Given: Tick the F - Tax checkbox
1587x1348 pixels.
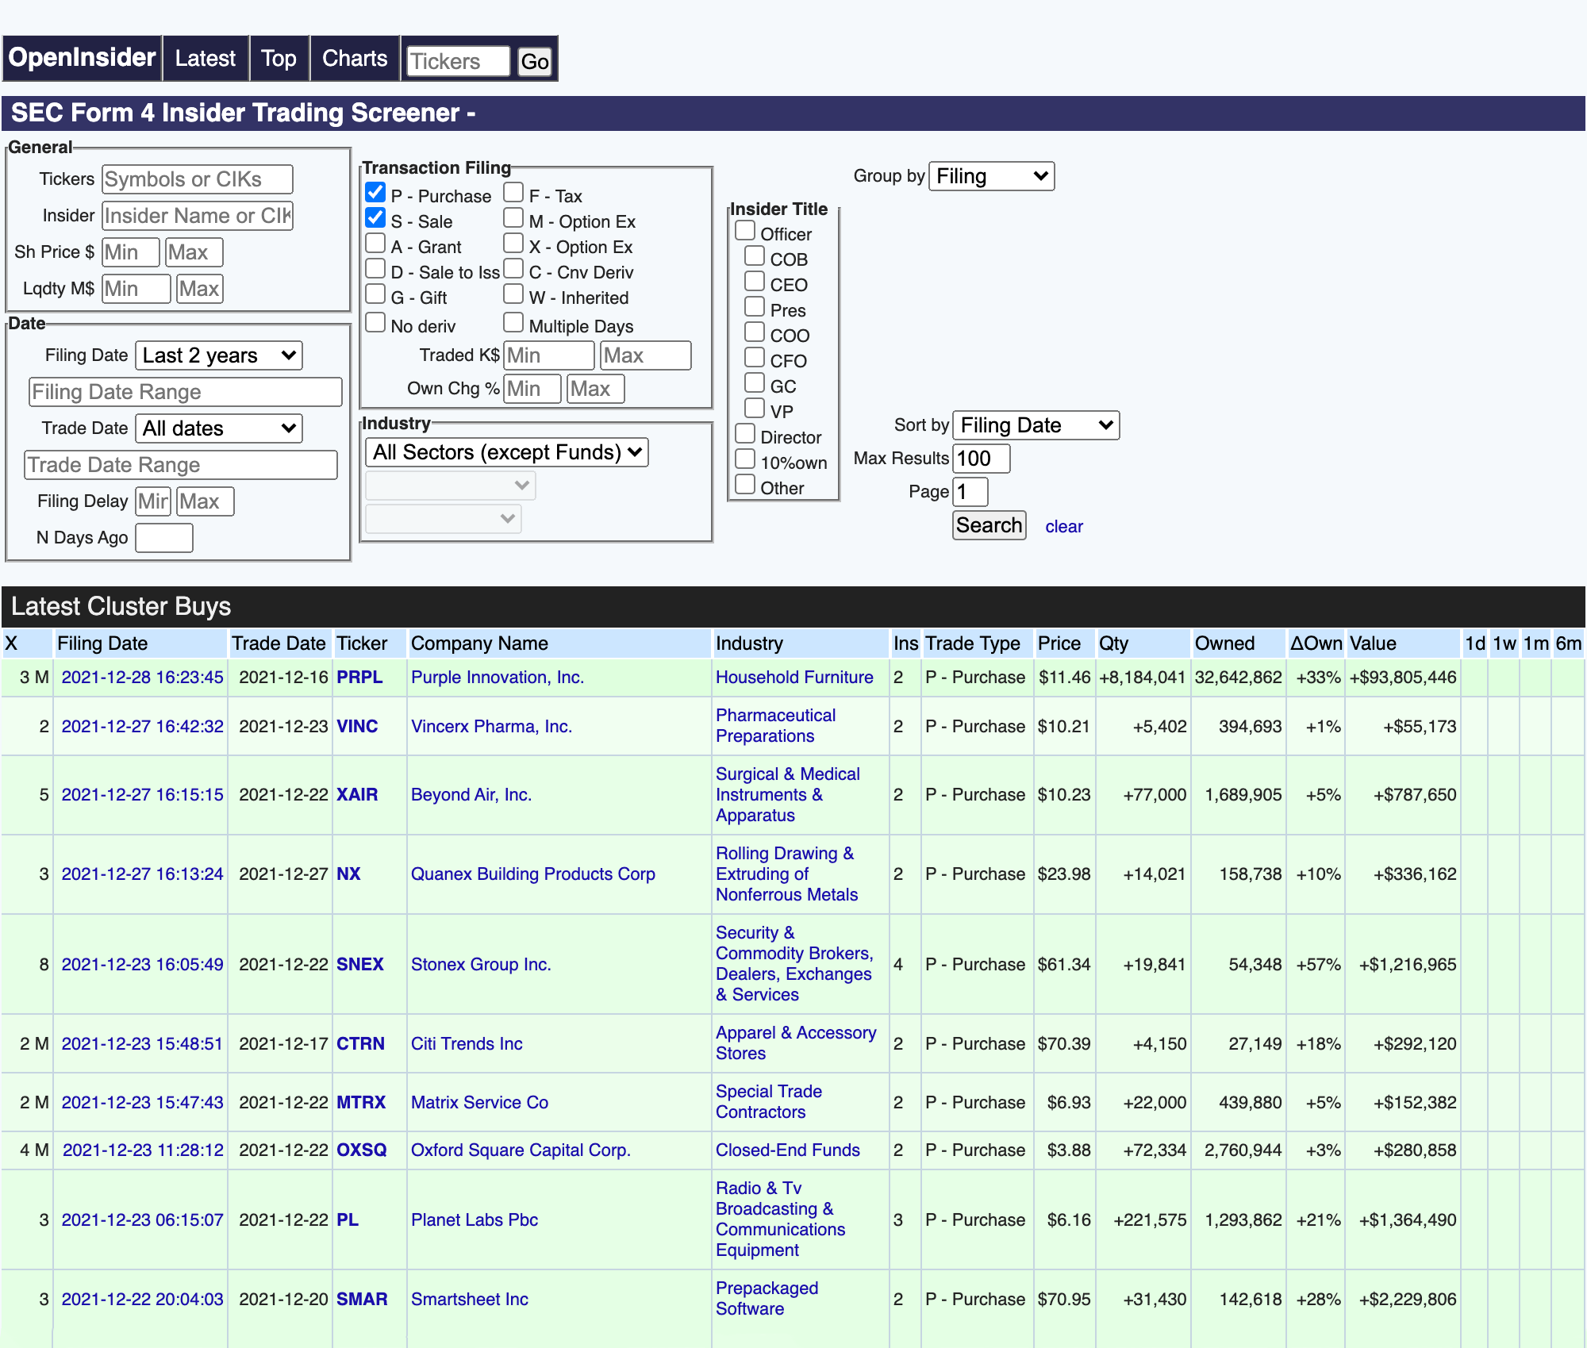Looking at the screenshot, I should point(513,193).
